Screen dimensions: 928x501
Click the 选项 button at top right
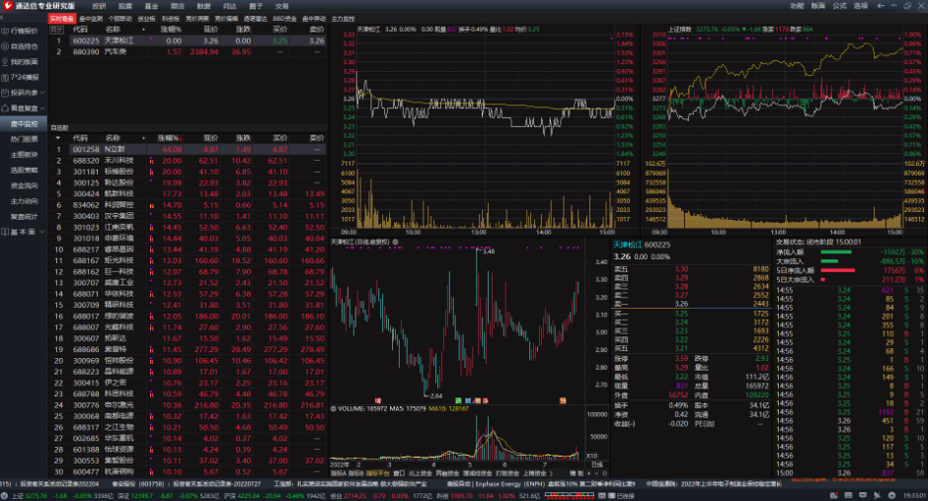click(x=861, y=6)
